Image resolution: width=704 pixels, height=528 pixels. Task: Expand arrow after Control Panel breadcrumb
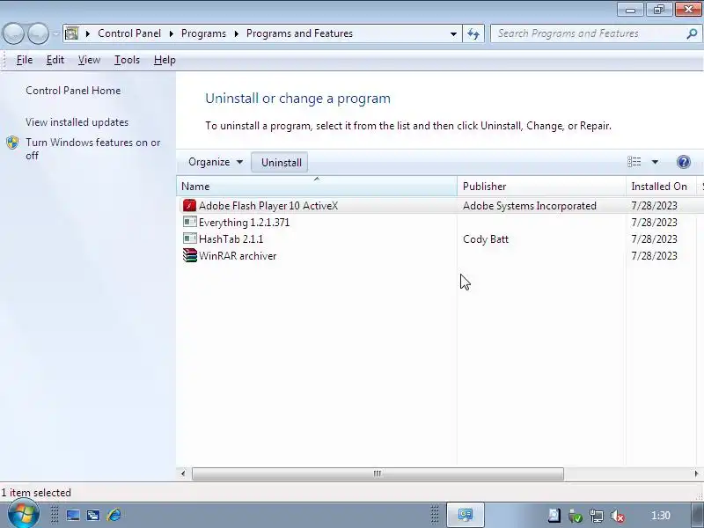pos(172,33)
